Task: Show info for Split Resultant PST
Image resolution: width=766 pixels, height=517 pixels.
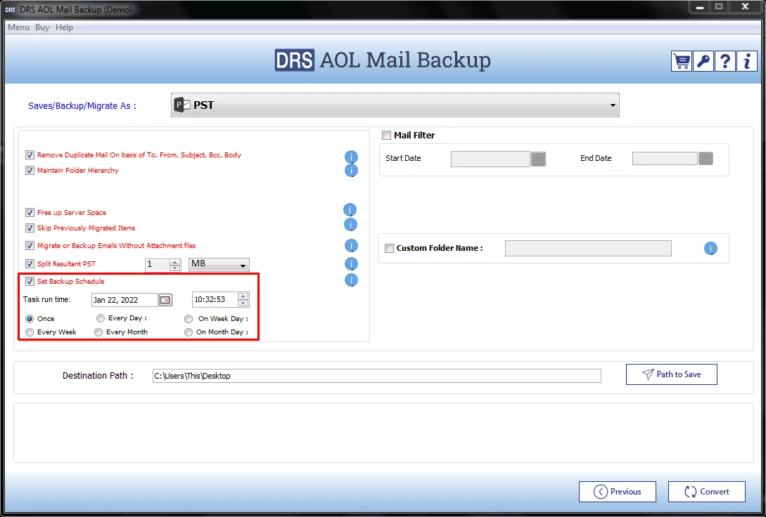Action: tap(351, 264)
